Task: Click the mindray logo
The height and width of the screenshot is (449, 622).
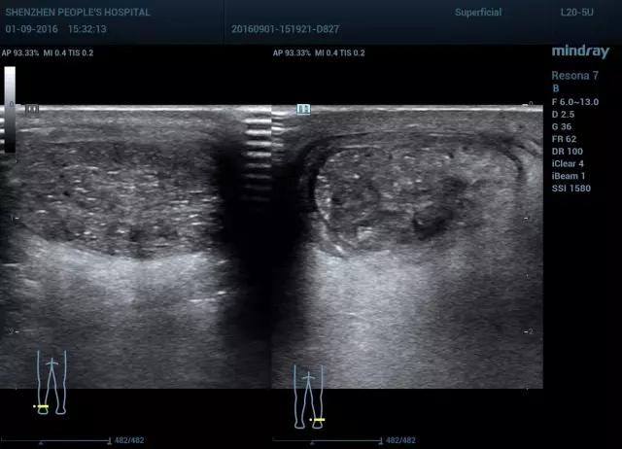Action: 580,52
